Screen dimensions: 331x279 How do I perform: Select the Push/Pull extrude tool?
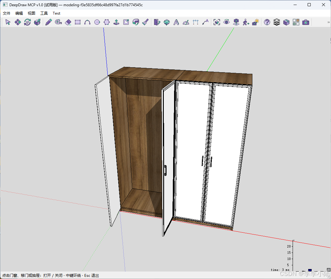tap(116, 22)
